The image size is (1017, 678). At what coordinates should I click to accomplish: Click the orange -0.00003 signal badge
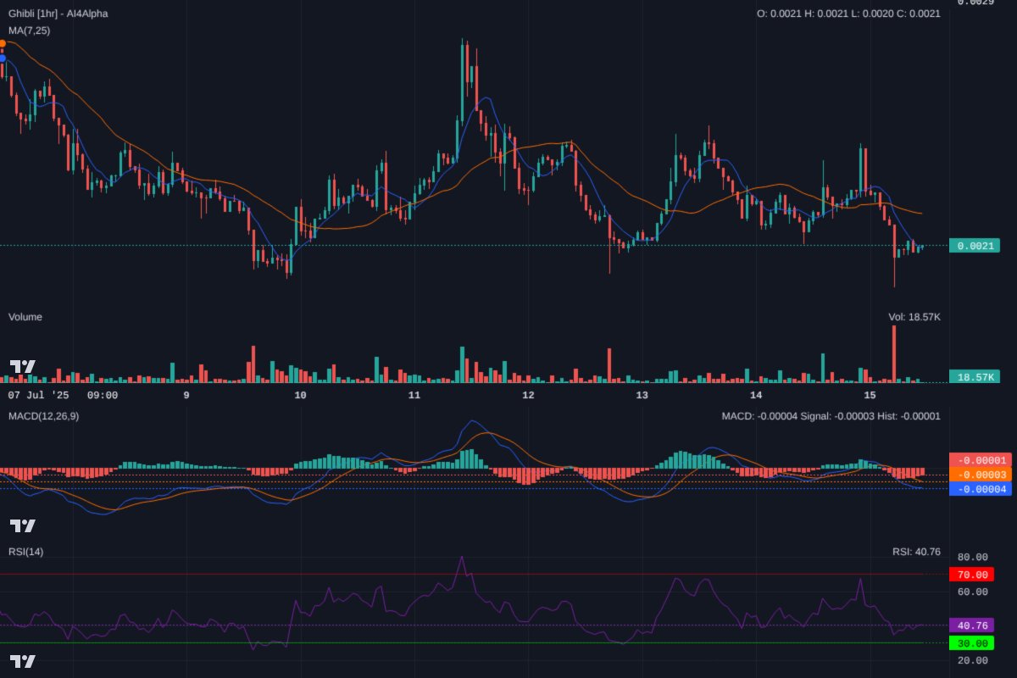click(981, 475)
